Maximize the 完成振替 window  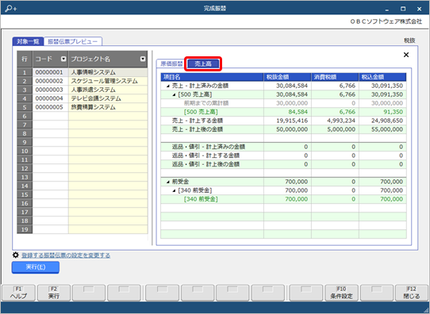click(403, 9)
